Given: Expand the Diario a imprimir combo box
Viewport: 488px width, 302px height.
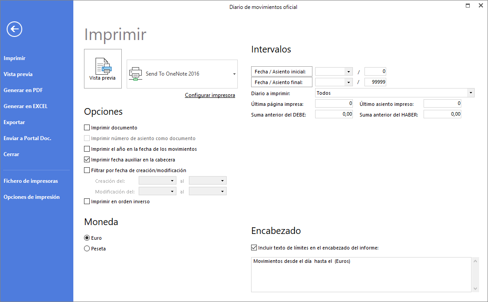Looking at the screenshot, I should click(471, 93).
